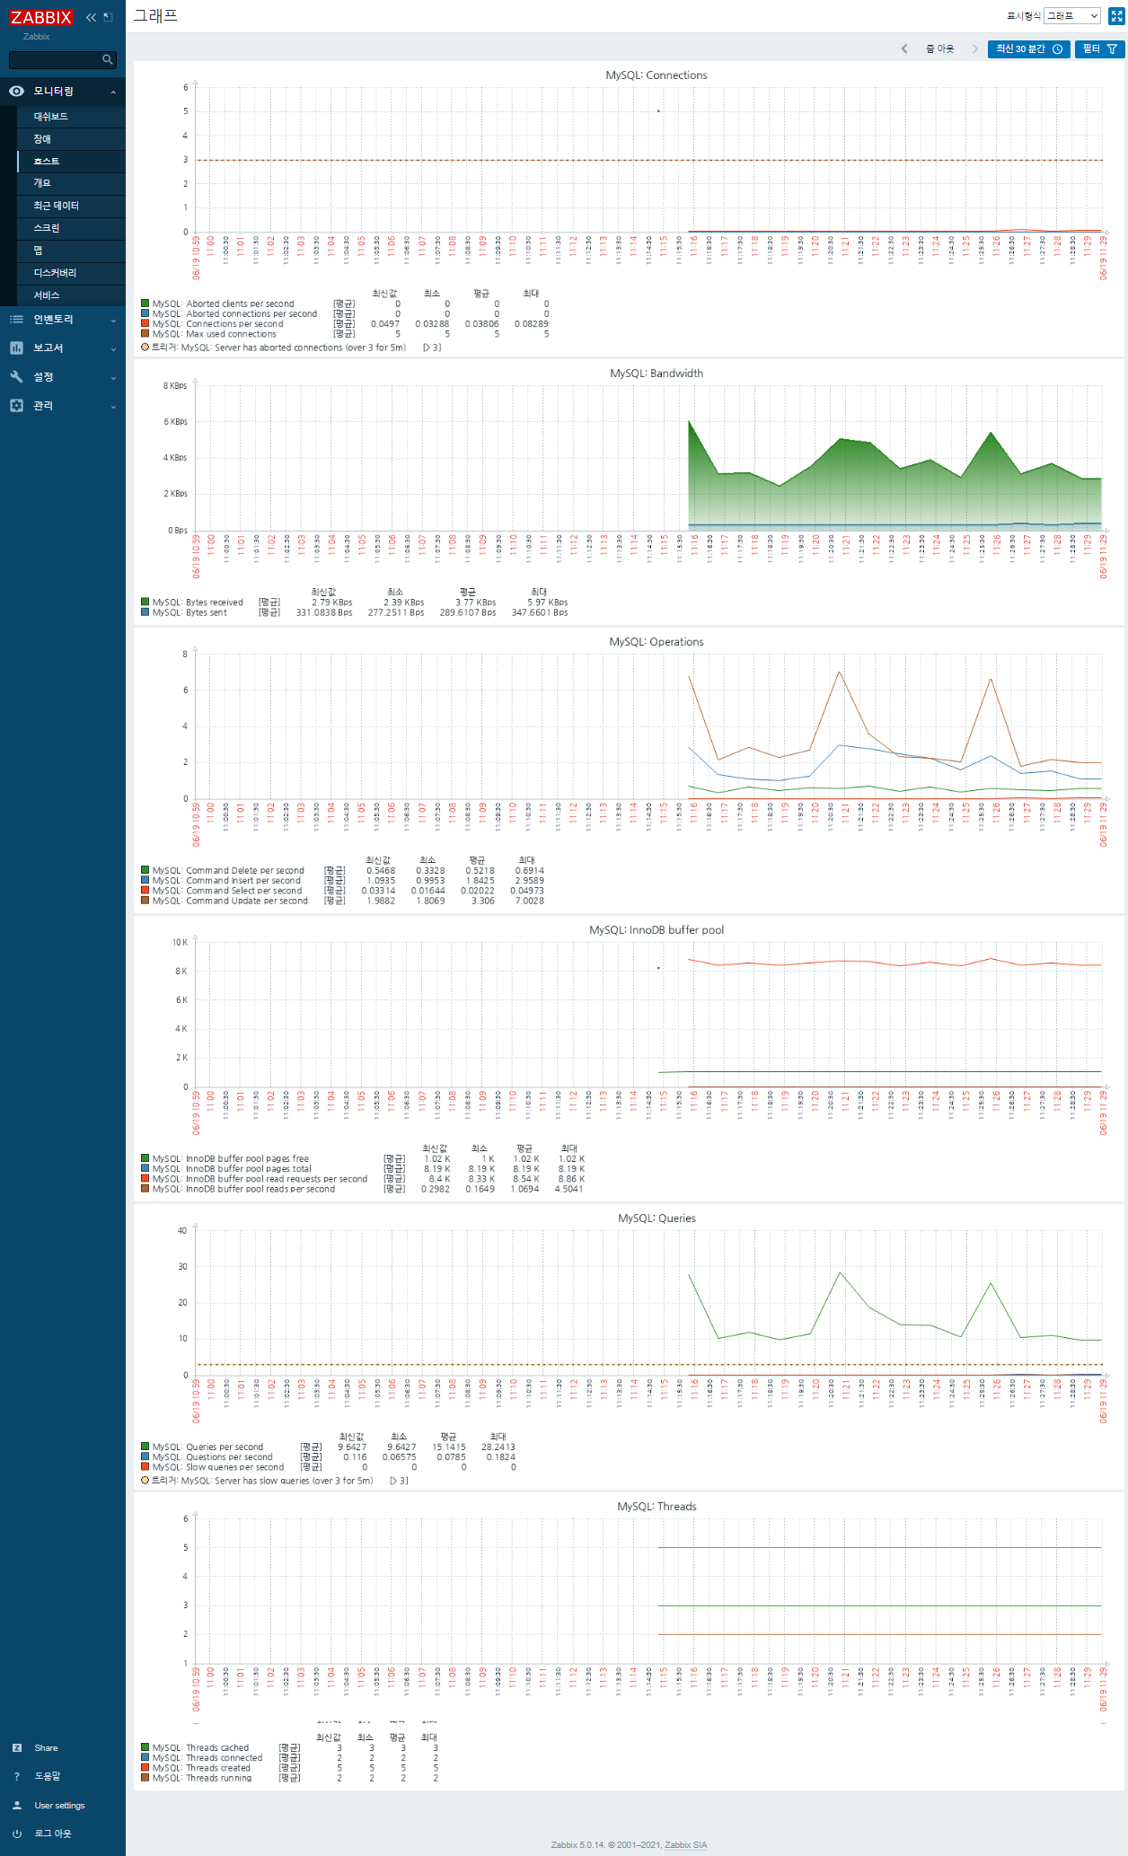
Task: Click red swatch for Slow queries per second
Action: coord(145,1467)
